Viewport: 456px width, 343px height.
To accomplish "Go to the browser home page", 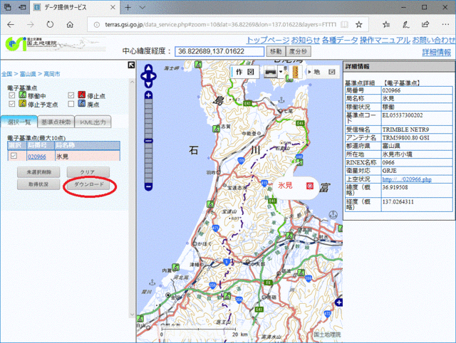I will [70, 25].
